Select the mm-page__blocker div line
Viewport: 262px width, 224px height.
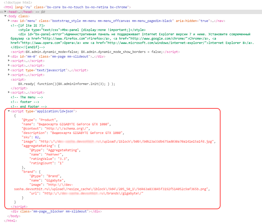(x=56, y=211)
